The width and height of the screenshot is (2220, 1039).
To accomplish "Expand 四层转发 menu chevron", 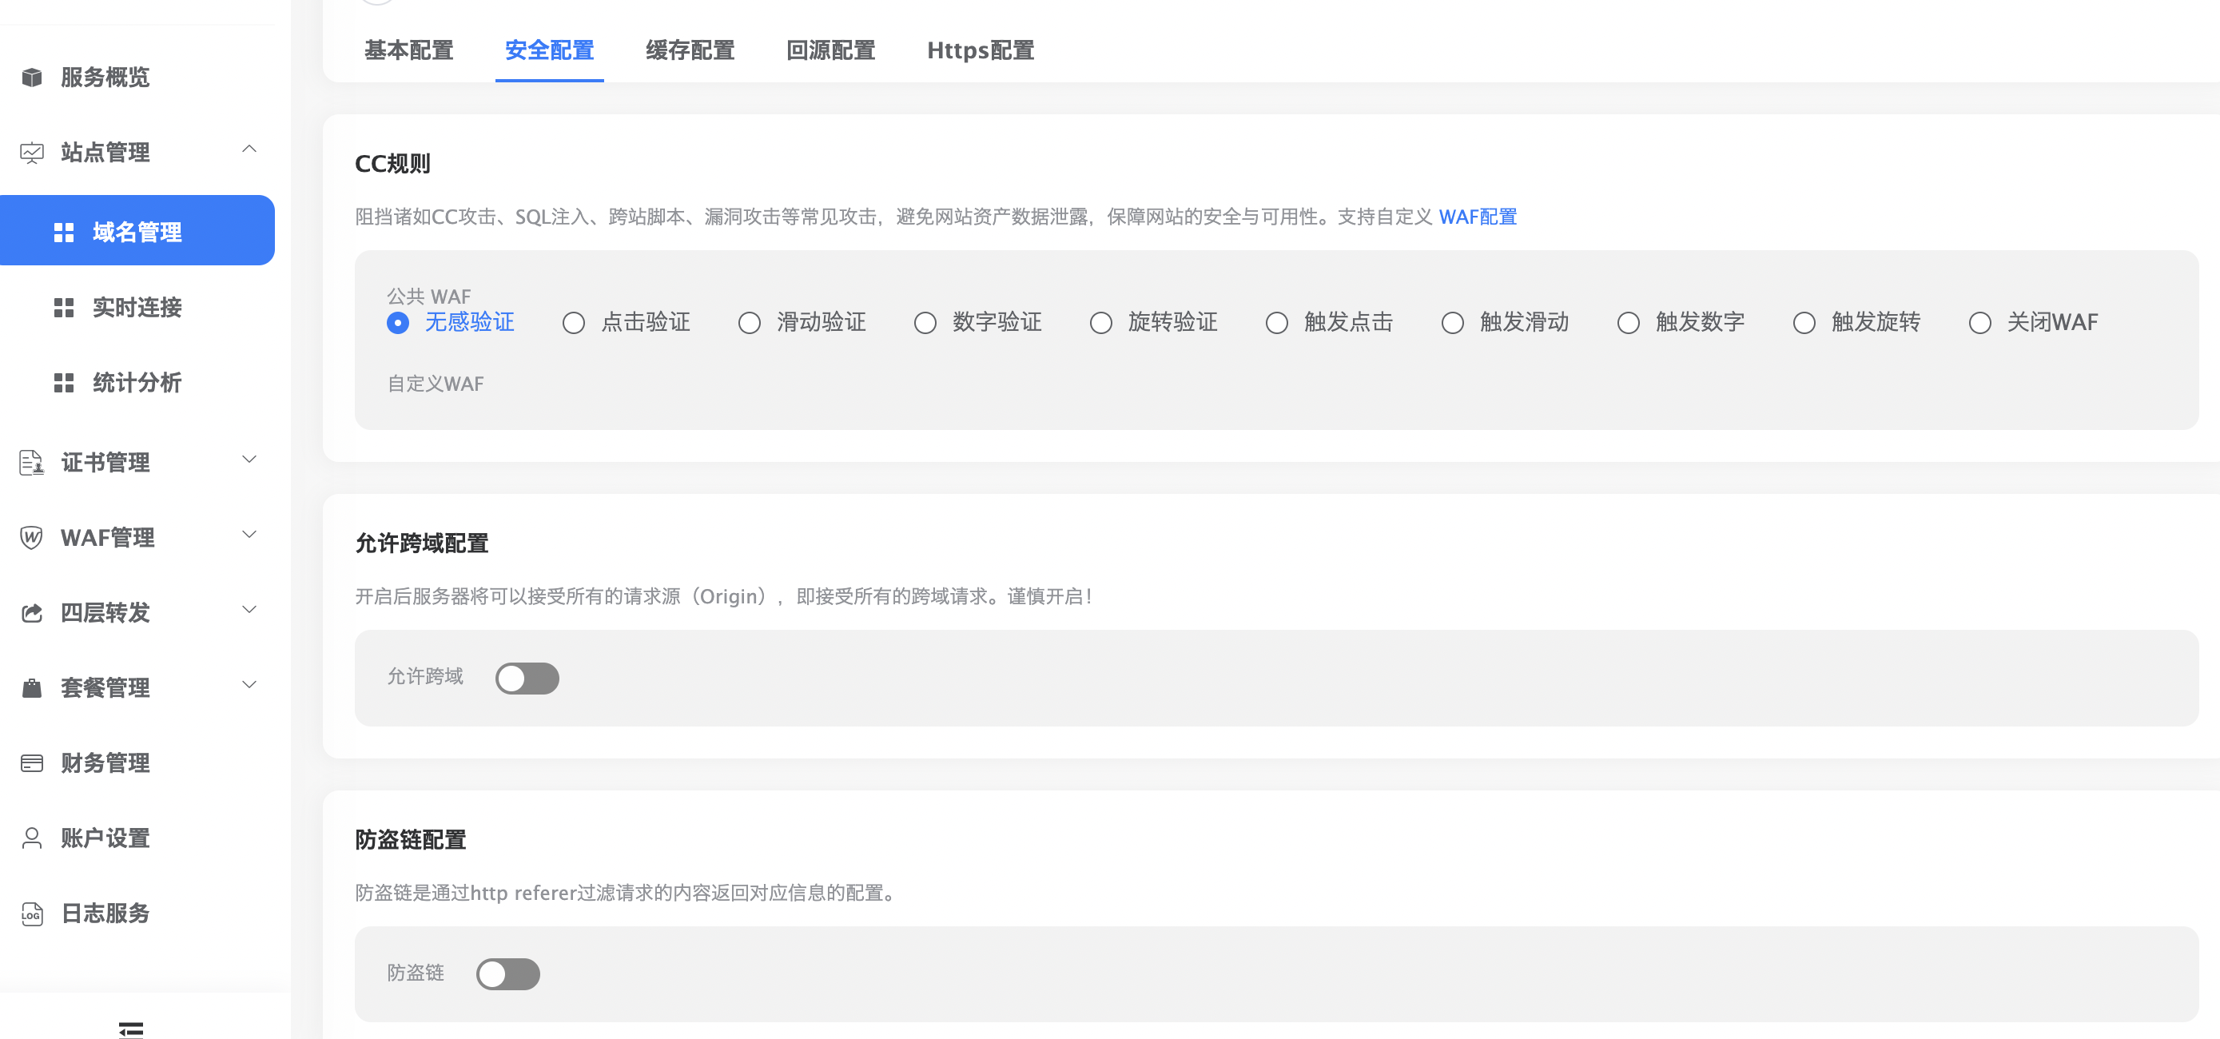I will [249, 610].
